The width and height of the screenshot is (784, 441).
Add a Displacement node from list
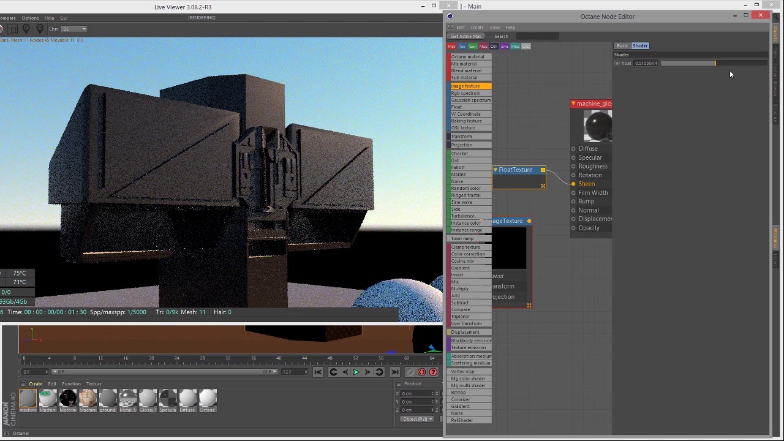pyautogui.click(x=470, y=332)
